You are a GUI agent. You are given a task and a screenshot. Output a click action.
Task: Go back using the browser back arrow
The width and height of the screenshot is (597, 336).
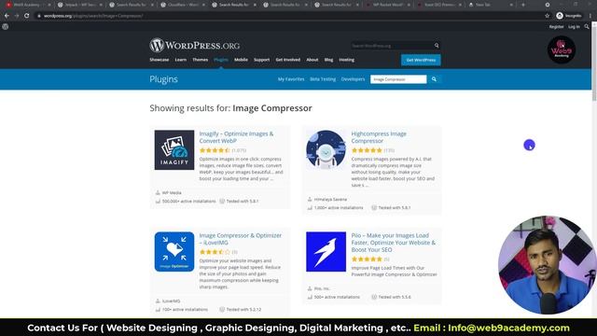coord(7,16)
